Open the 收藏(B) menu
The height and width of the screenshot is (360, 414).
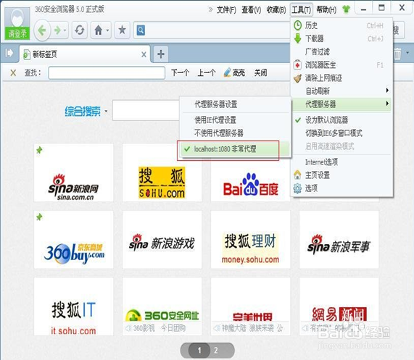(x=276, y=9)
